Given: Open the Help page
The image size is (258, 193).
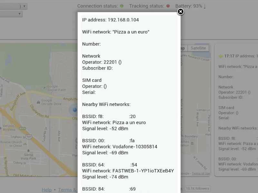Looking at the screenshot, I should pos(46,190).
